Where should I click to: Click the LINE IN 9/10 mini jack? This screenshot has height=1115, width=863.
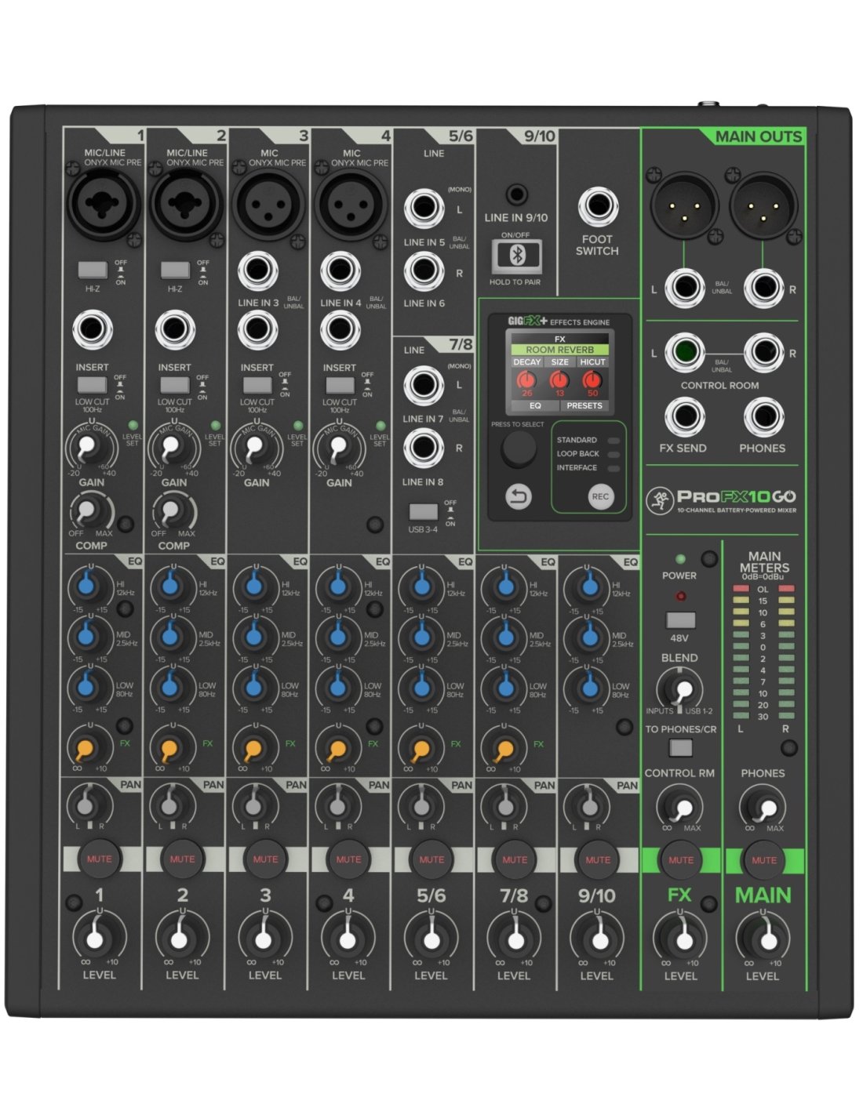pos(515,193)
